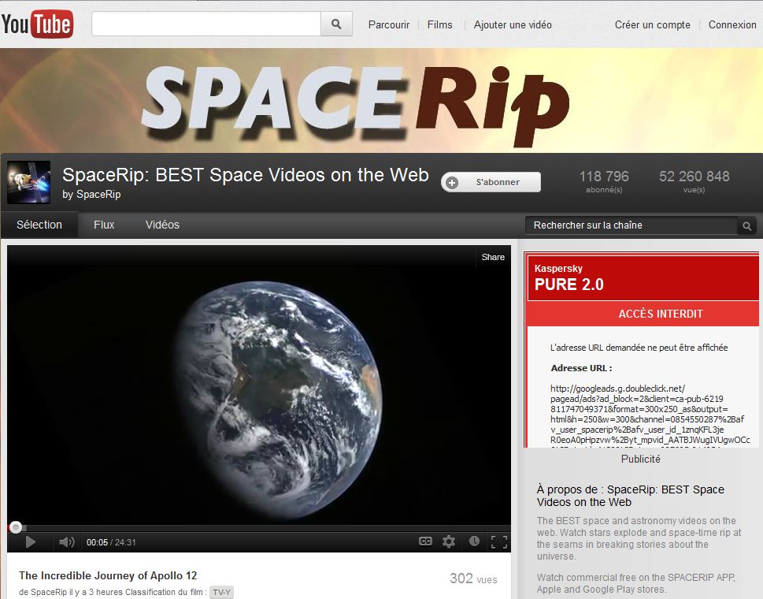Click the TV-Y rating badge
The height and width of the screenshot is (599, 763).
point(221,592)
